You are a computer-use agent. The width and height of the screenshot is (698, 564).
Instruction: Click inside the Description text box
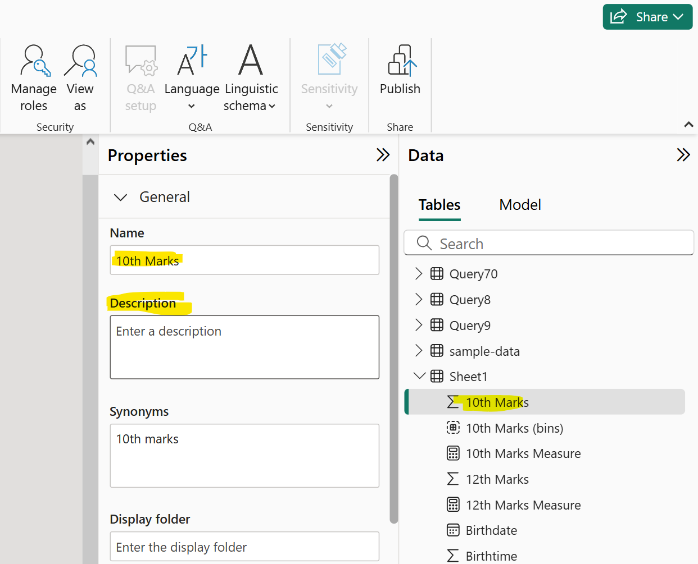pyautogui.click(x=244, y=347)
